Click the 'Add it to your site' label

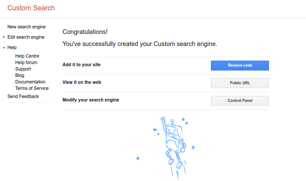click(81, 64)
